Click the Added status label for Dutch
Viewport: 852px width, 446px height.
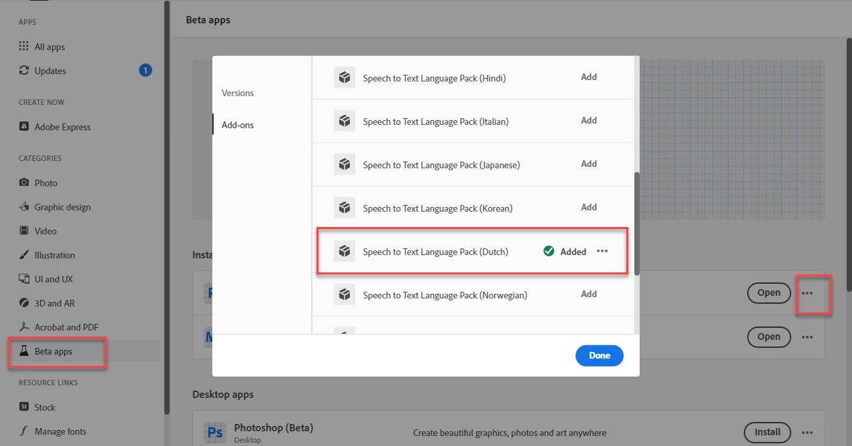tap(573, 252)
